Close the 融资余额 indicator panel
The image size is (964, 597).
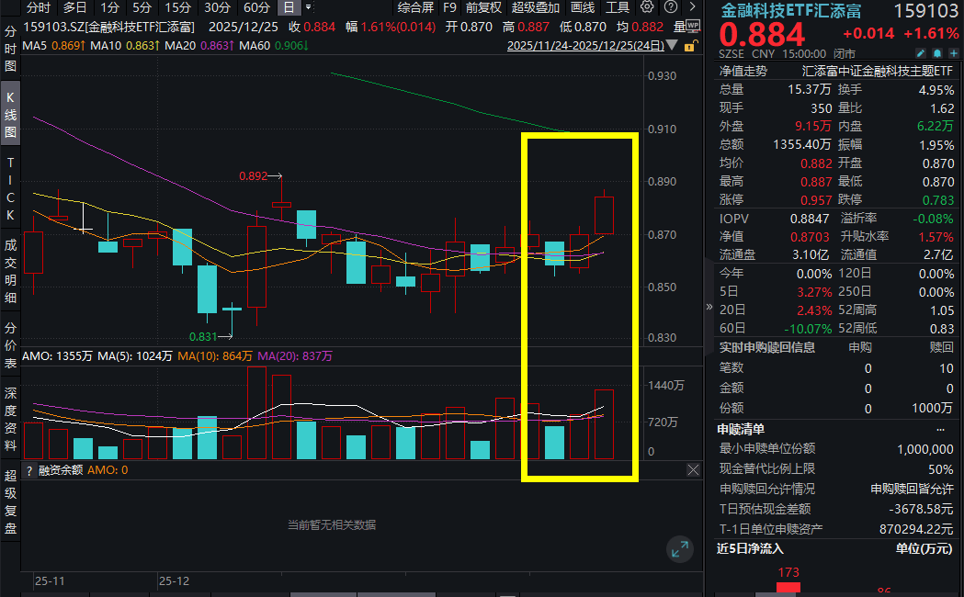(x=693, y=470)
